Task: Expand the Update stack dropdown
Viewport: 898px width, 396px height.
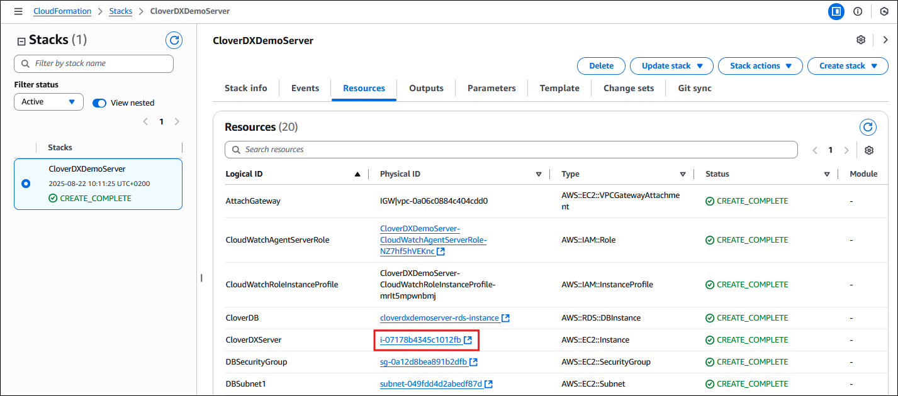Action: pos(671,65)
